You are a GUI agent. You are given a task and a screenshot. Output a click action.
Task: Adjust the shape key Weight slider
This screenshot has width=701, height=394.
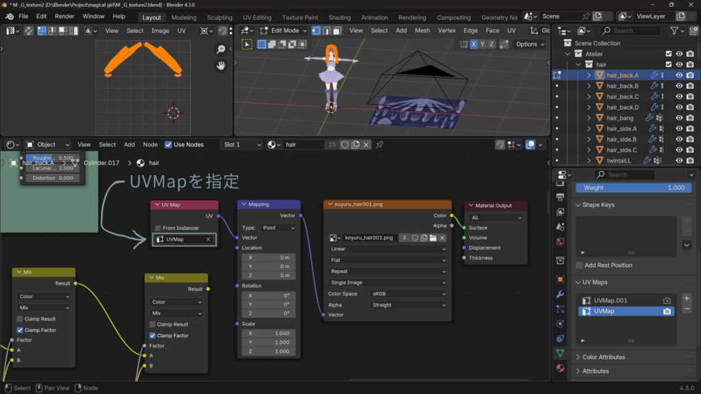coord(634,187)
